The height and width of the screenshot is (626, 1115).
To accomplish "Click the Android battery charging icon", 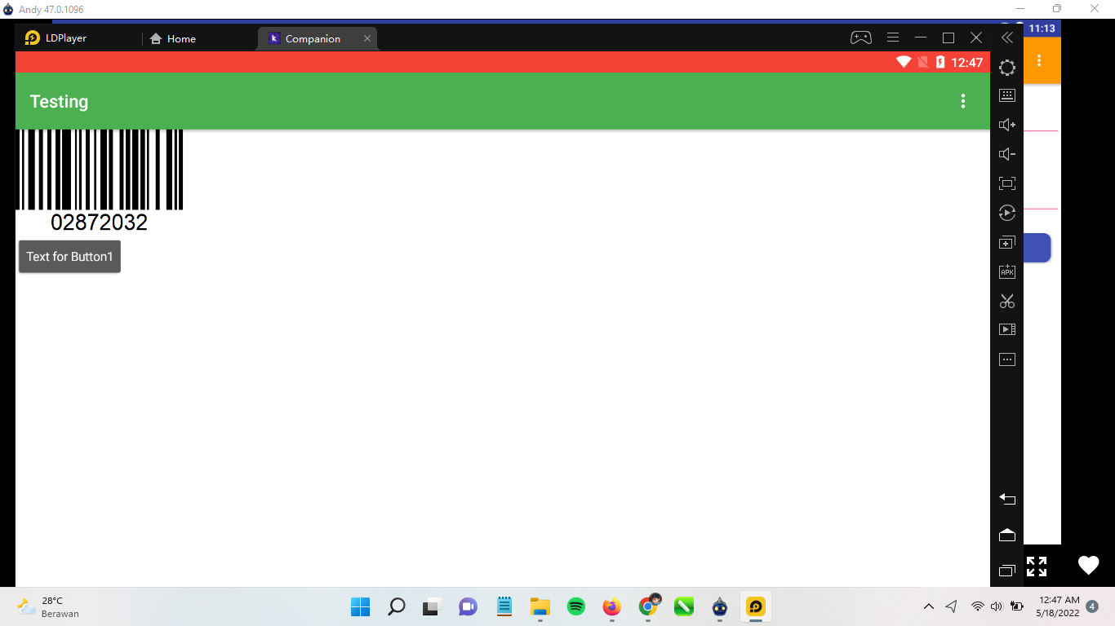I will (x=940, y=62).
